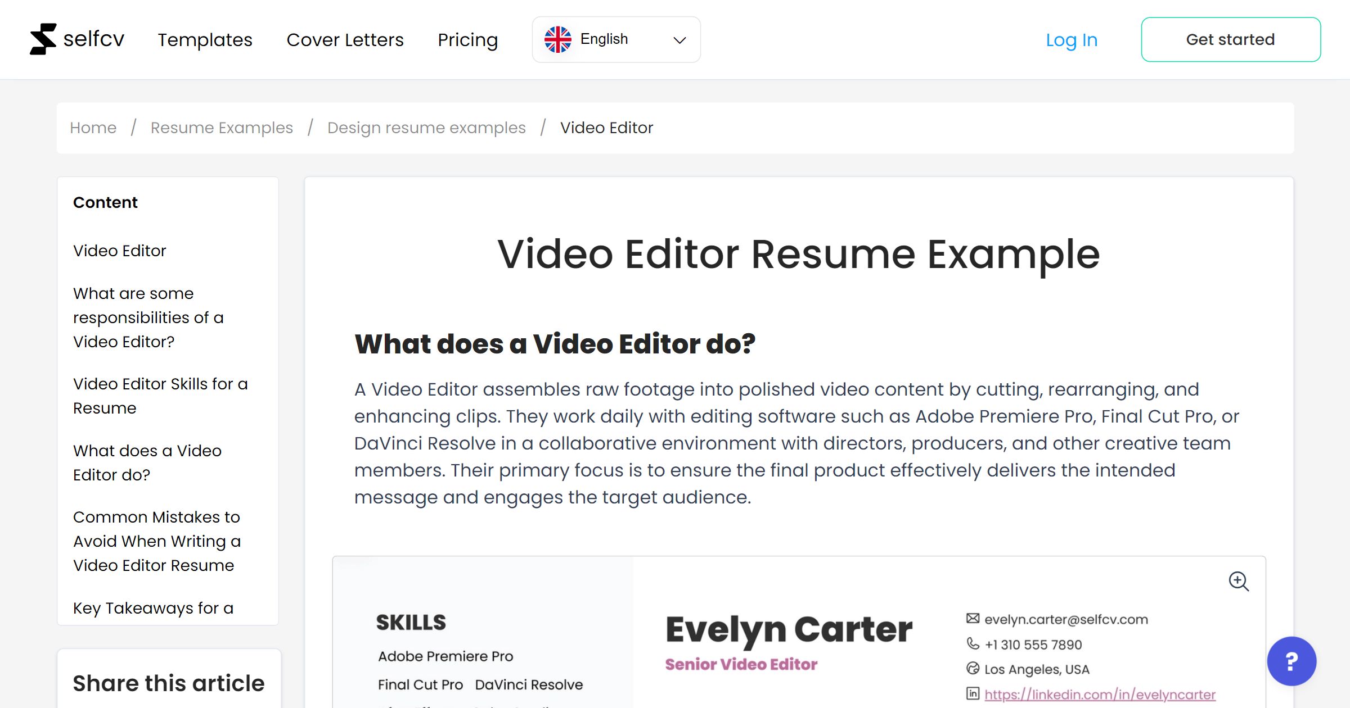Screen dimensions: 1350x708
Task: Jump to responsibilities of a Video Editor section
Action: pyautogui.click(x=148, y=317)
